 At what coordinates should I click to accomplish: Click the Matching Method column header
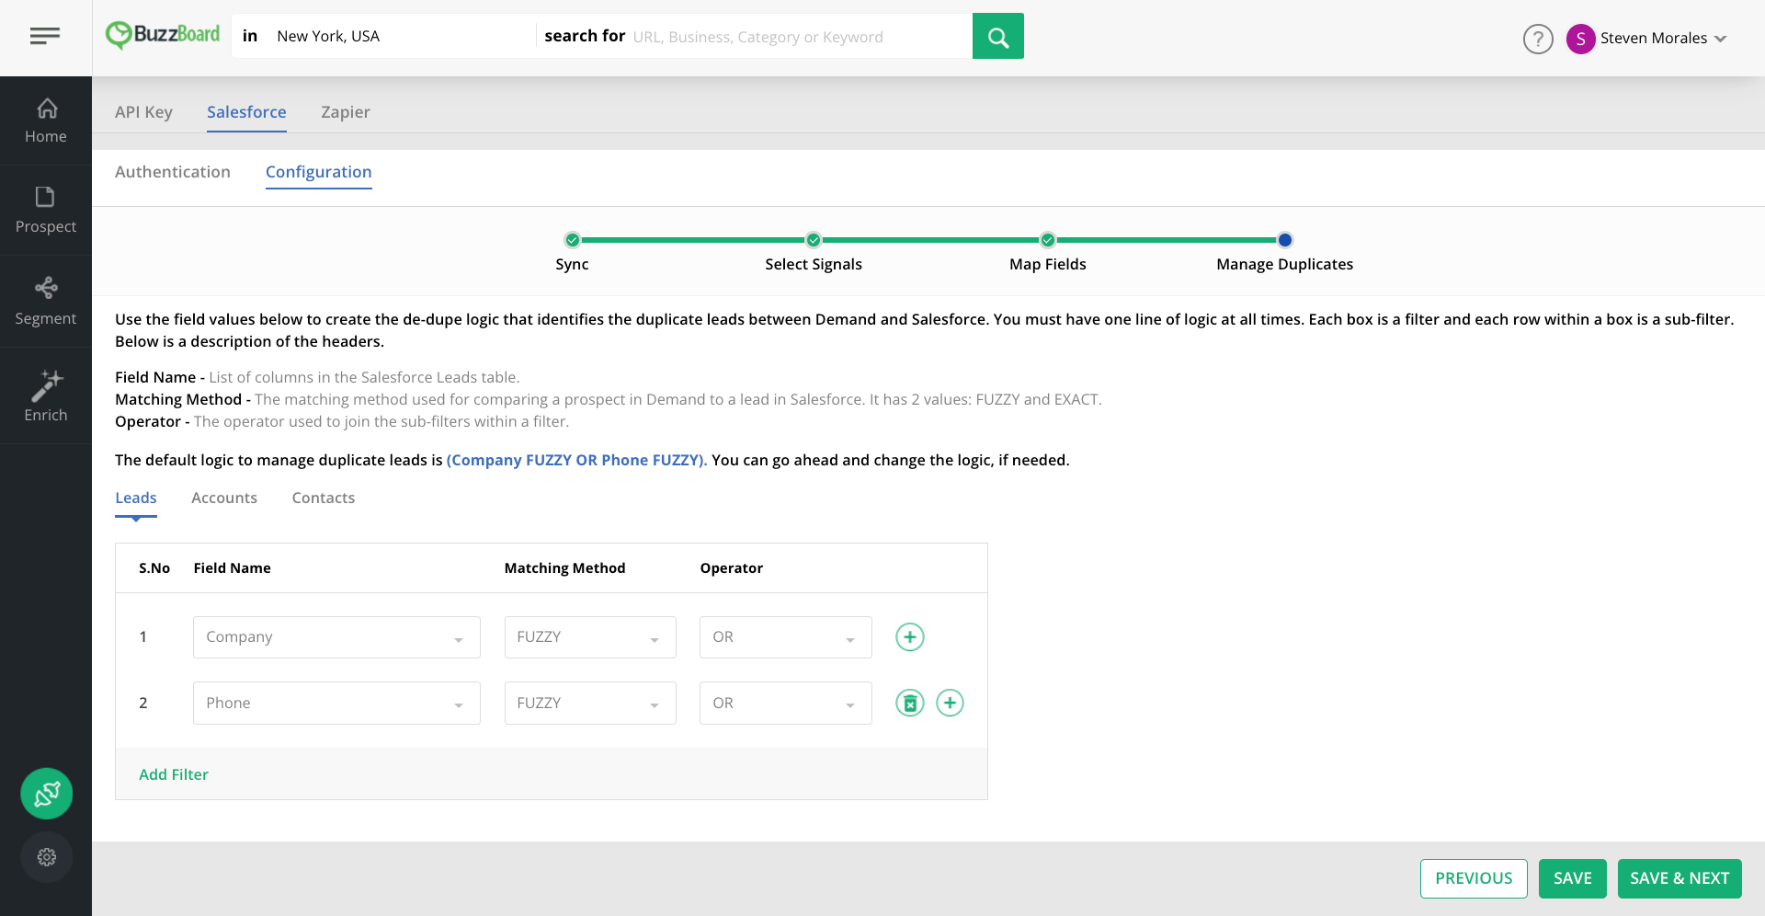pos(564,568)
